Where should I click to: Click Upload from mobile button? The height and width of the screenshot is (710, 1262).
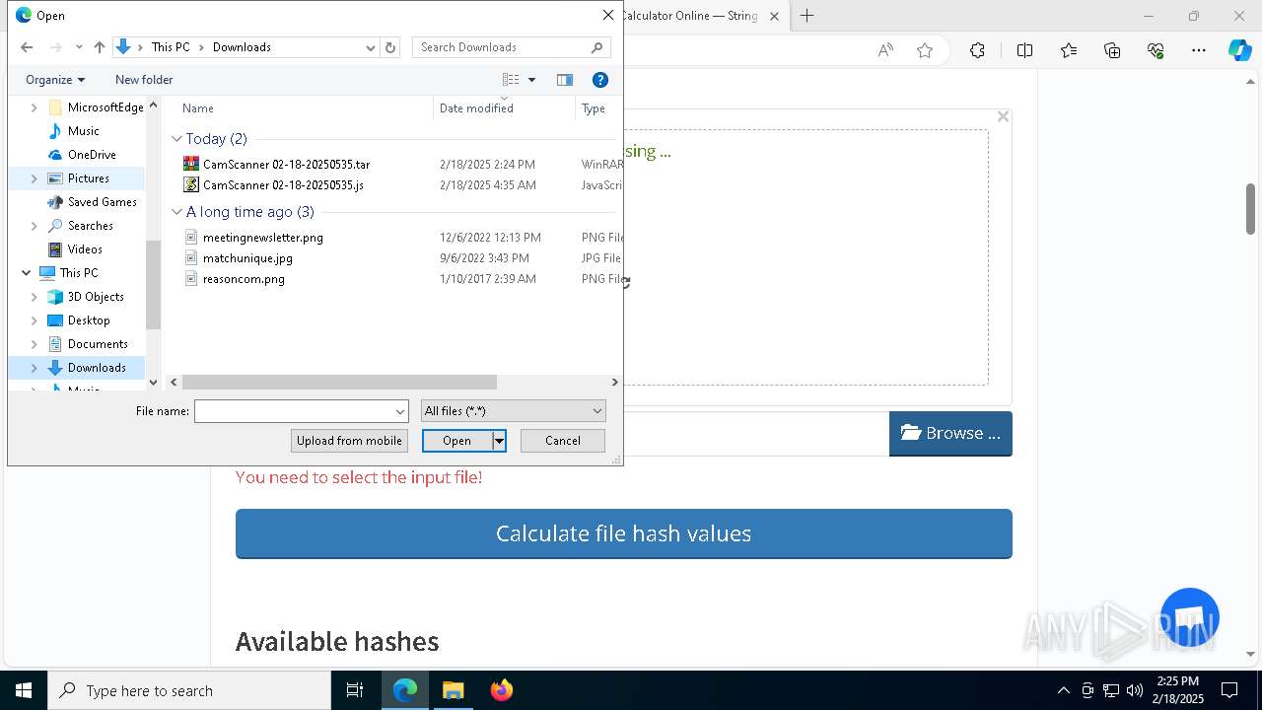point(349,441)
